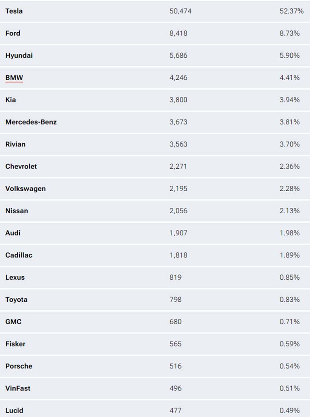Select the Cadillac row label
Image resolution: width=310 pixels, height=417 pixels.
[x=19, y=255]
